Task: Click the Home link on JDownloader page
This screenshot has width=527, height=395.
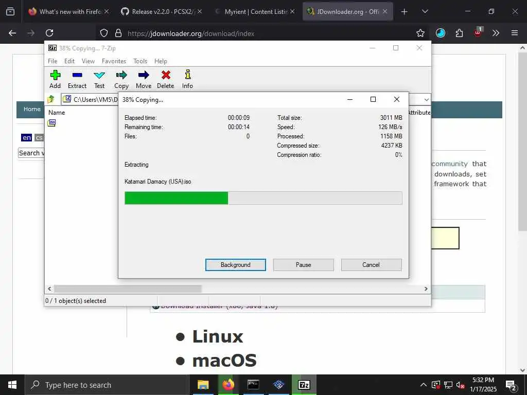Action: coord(32,109)
